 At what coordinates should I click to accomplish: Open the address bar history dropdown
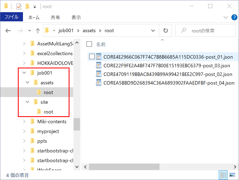(153, 31)
